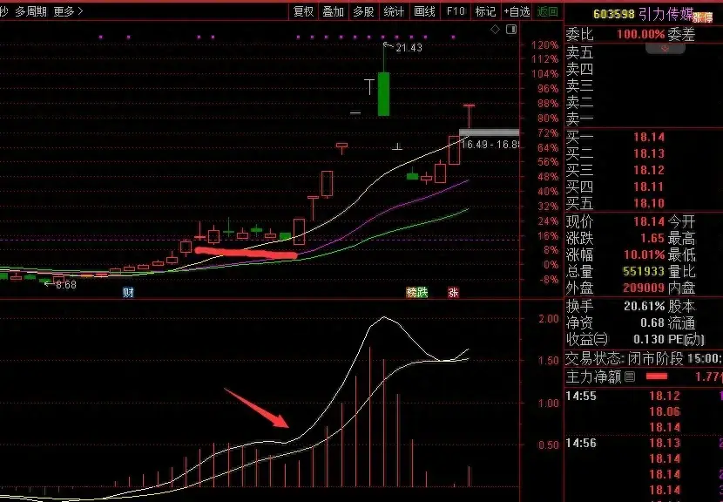This screenshot has height=502, width=723.
Task: Choose 叠加 to overlay another stock
Action: (x=334, y=11)
